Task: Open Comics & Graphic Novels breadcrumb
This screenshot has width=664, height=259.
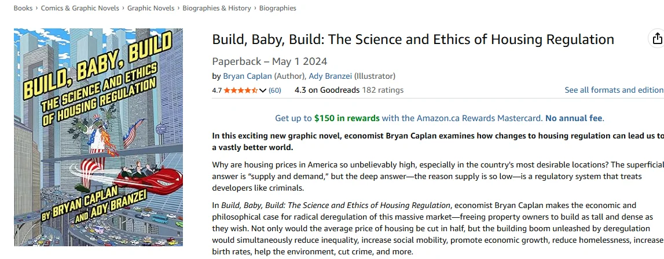Action: (80, 8)
